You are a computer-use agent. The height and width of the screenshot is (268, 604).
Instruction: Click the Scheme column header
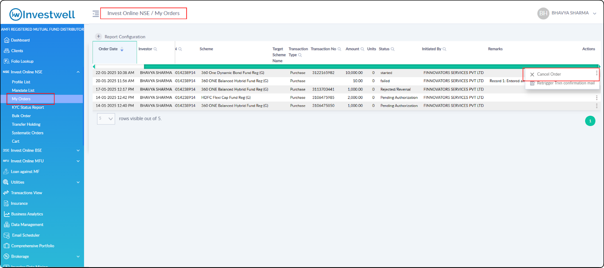206,49
